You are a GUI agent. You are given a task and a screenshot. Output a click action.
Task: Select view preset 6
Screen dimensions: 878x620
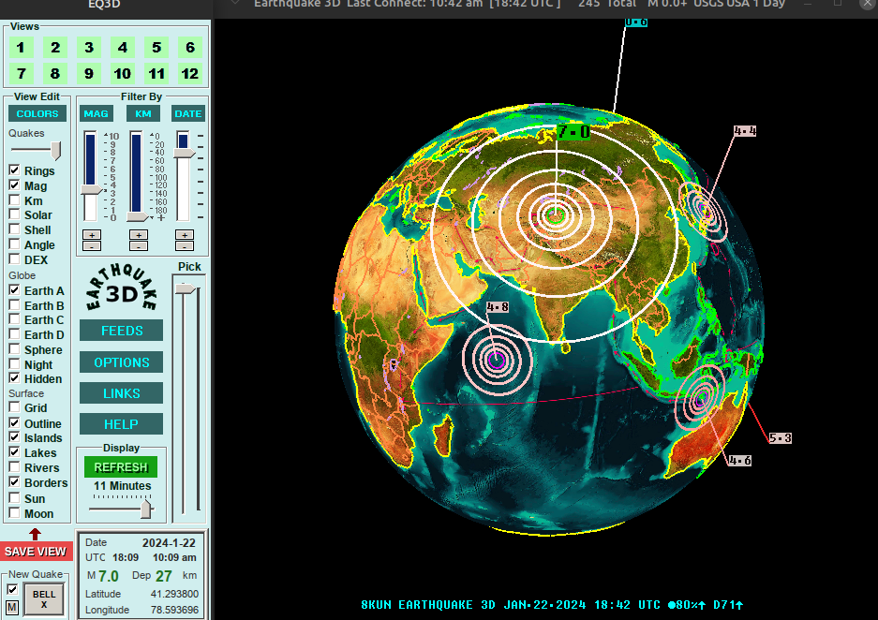click(190, 48)
